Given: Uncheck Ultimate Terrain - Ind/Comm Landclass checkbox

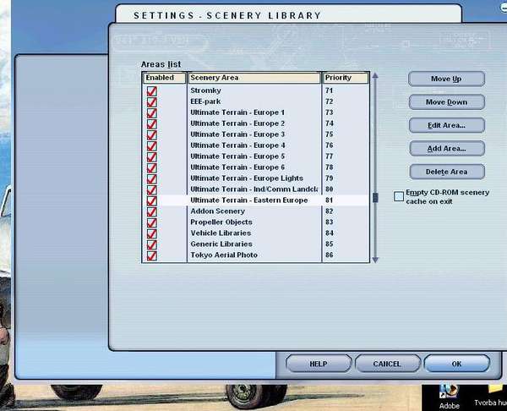Looking at the screenshot, I should point(151,190).
